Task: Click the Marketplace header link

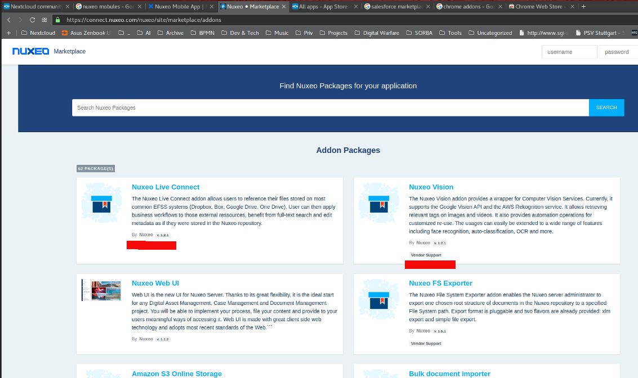Action: click(70, 51)
